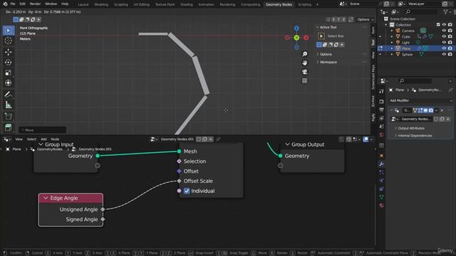Expand Output Attributes in modifier panel

tap(410, 128)
